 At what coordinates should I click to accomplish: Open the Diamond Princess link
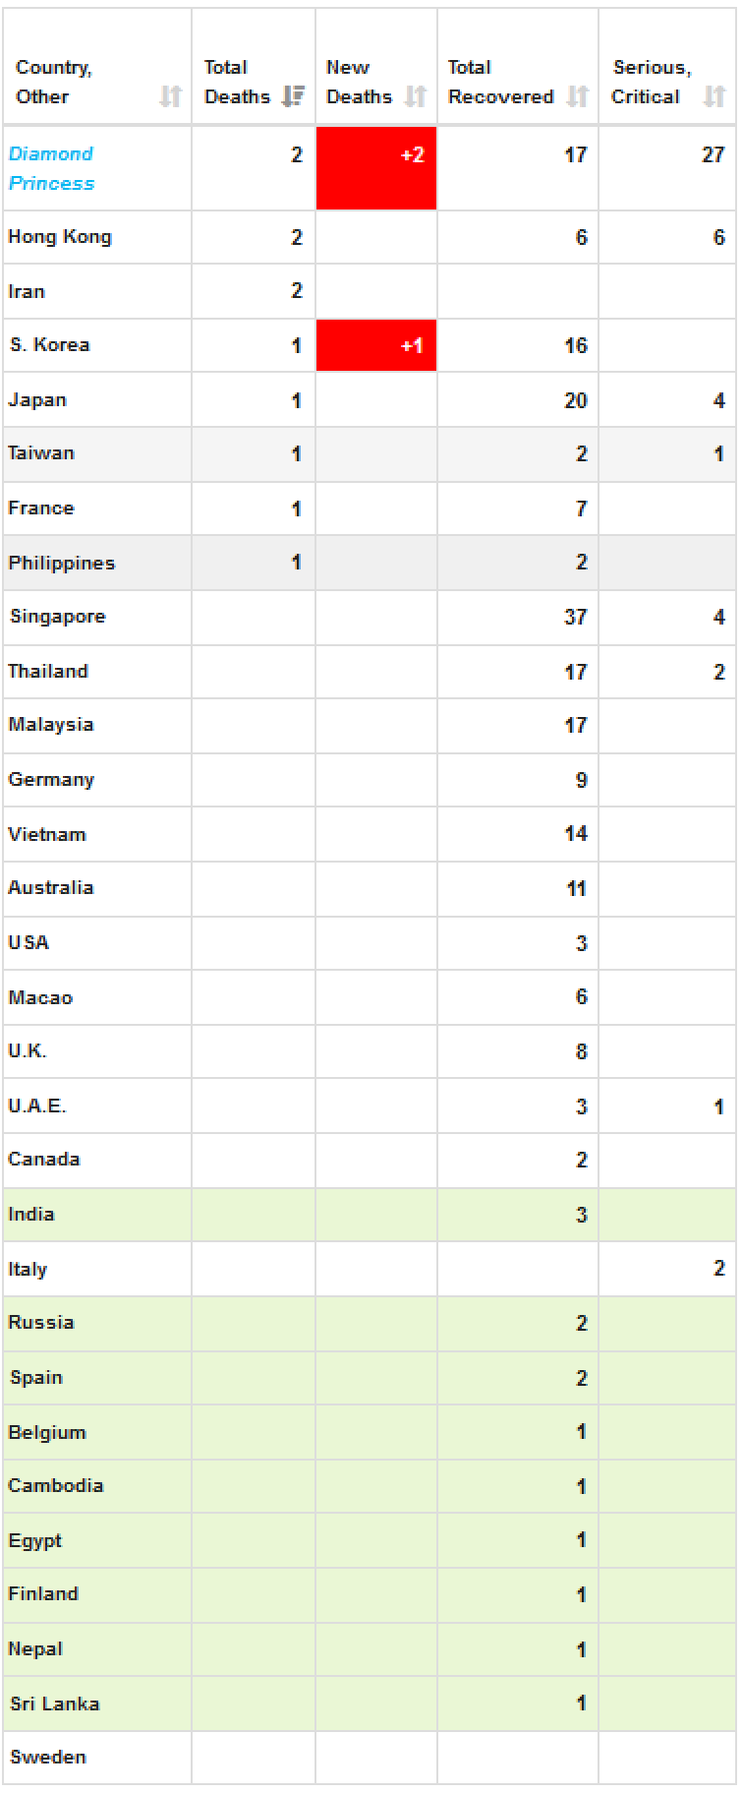tap(51, 168)
